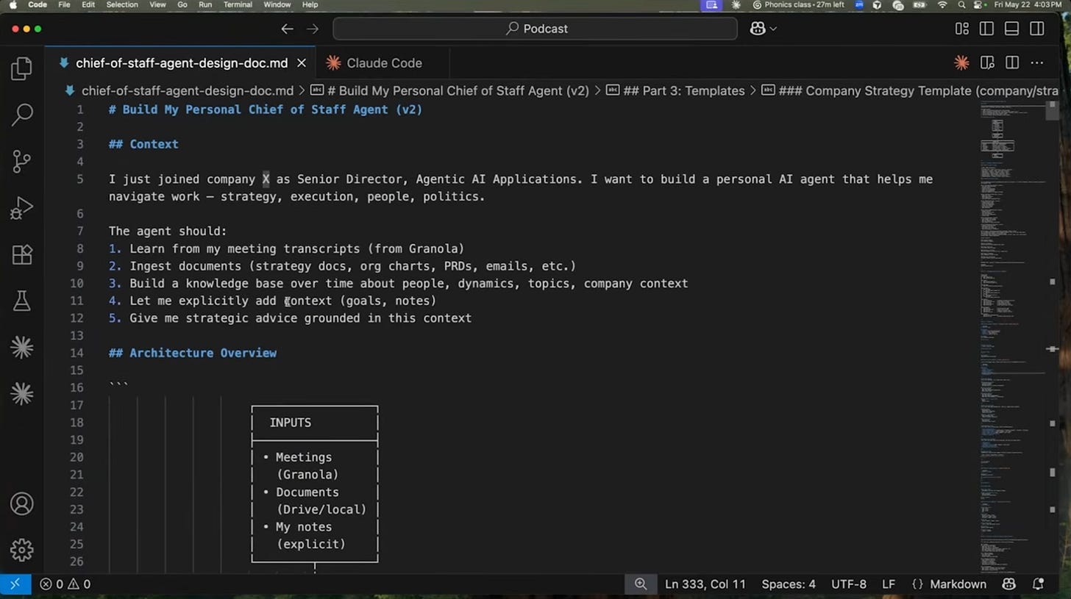Click the editor vertical scrollbar thumb
1071x599 pixels.
tap(1053, 110)
